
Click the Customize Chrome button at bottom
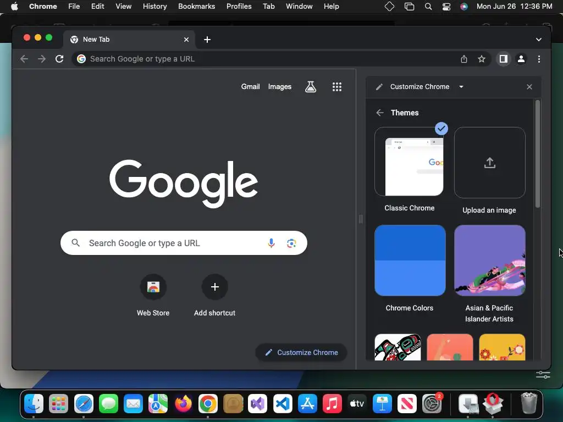coord(301,352)
